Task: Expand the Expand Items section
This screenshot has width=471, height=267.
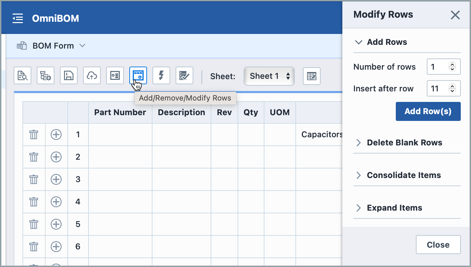Action: tap(407, 208)
